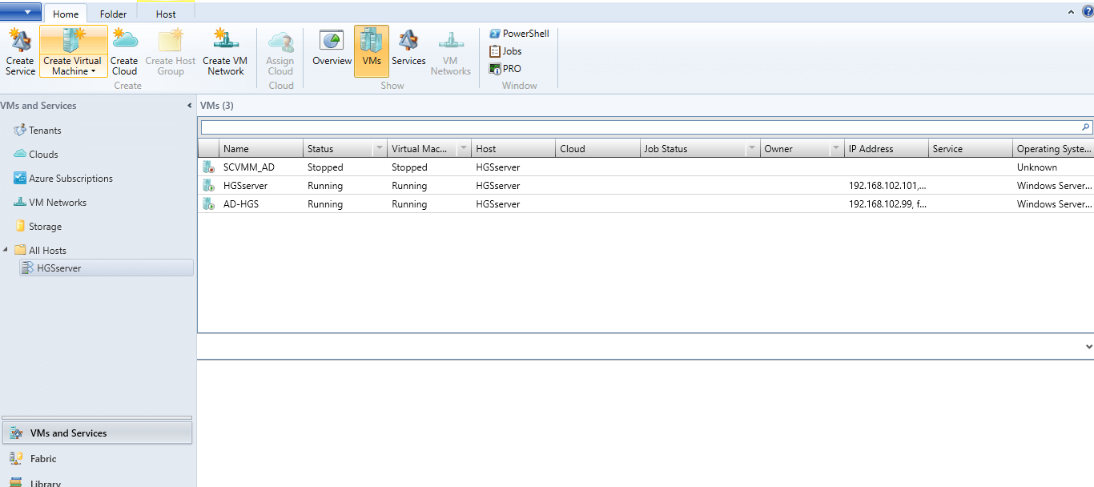The width and height of the screenshot is (1094, 487).
Task: Click the Tenants tree icon
Action: click(20, 131)
